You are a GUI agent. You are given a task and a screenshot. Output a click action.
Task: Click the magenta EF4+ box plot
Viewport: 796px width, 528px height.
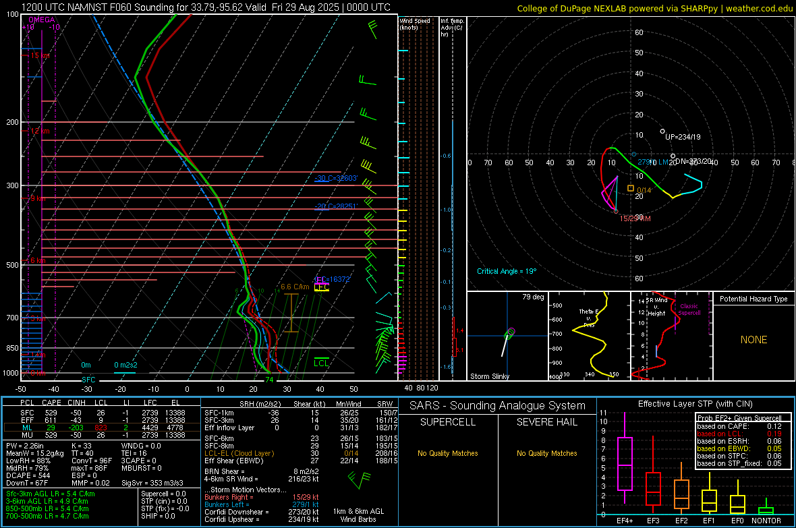point(625,459)
